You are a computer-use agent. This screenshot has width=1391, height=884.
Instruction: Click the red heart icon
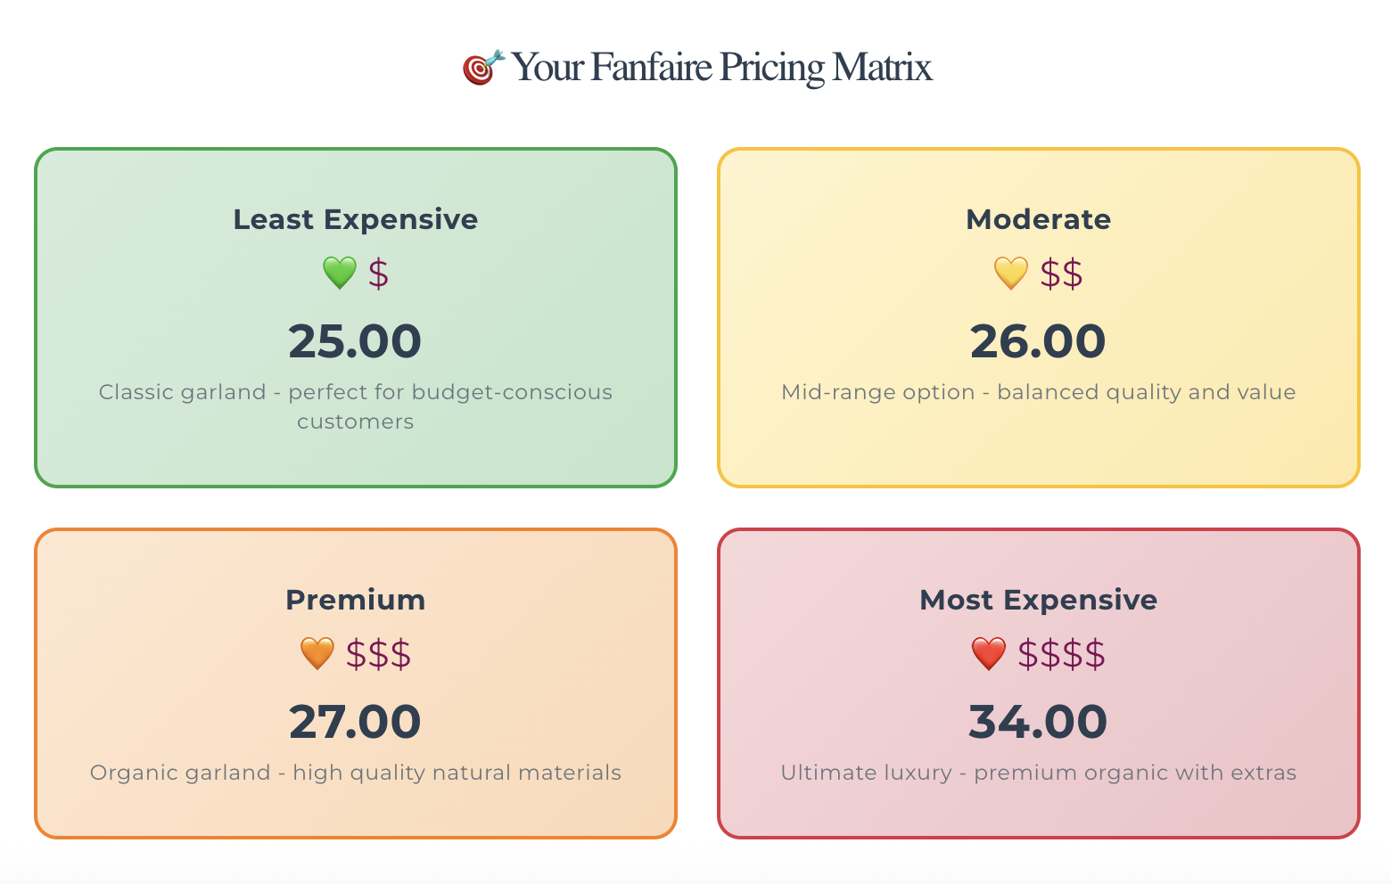(x=988, y=653)
